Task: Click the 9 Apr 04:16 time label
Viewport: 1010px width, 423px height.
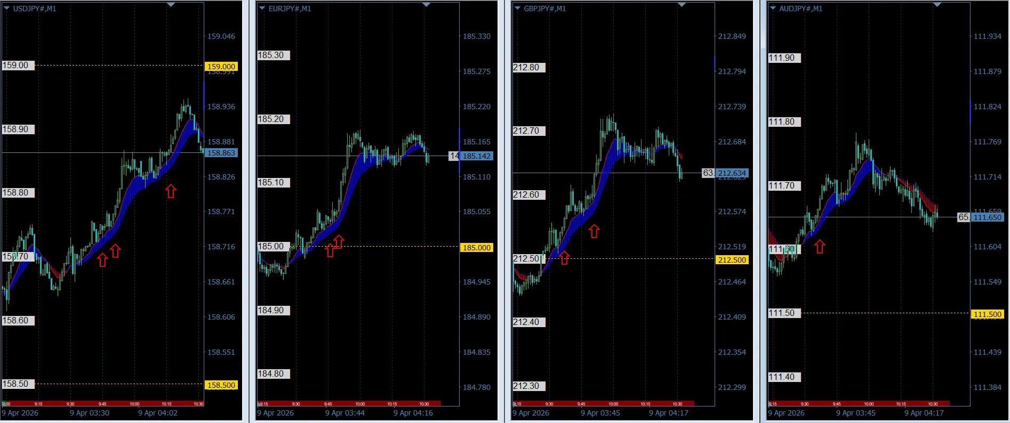Action: click(413, 413)
